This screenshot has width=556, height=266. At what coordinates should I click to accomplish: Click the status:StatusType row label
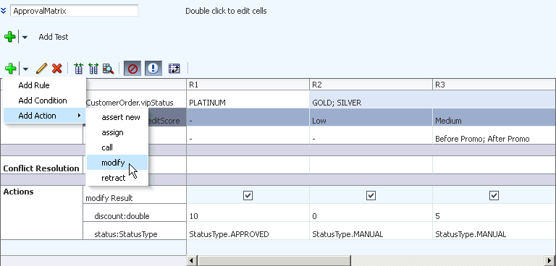point(126,234)
